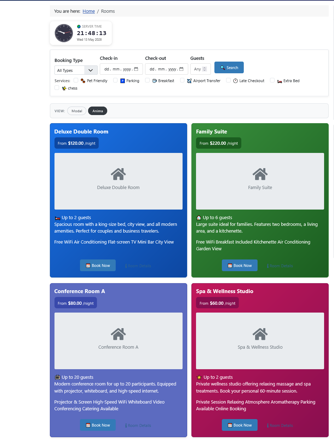
Task: Click the From $80.00 /night price badge
Action: coord(75,303)
